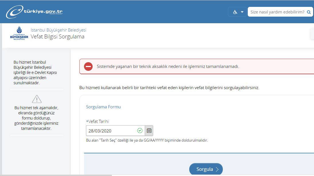Open the accessibility wheelchair icon menu

(235, 12)
